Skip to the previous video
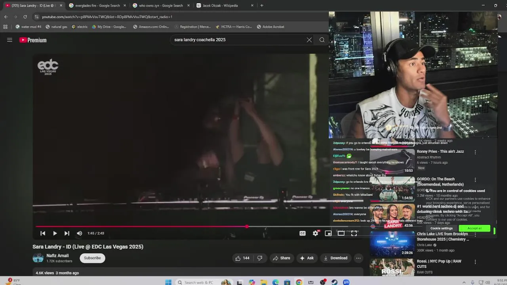Viewport: 507px width, 285px height. point(43,234)
